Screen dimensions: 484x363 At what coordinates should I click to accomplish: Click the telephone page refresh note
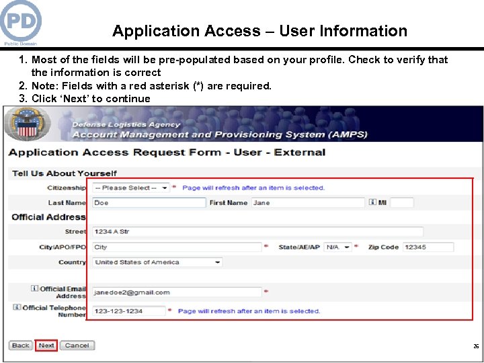249,311
